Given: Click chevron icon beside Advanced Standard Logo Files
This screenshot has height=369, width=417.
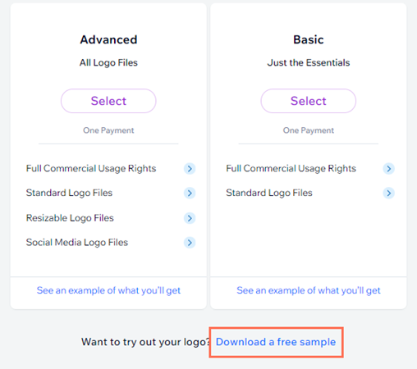Looking at the screenshot, I should pos(190,193).
